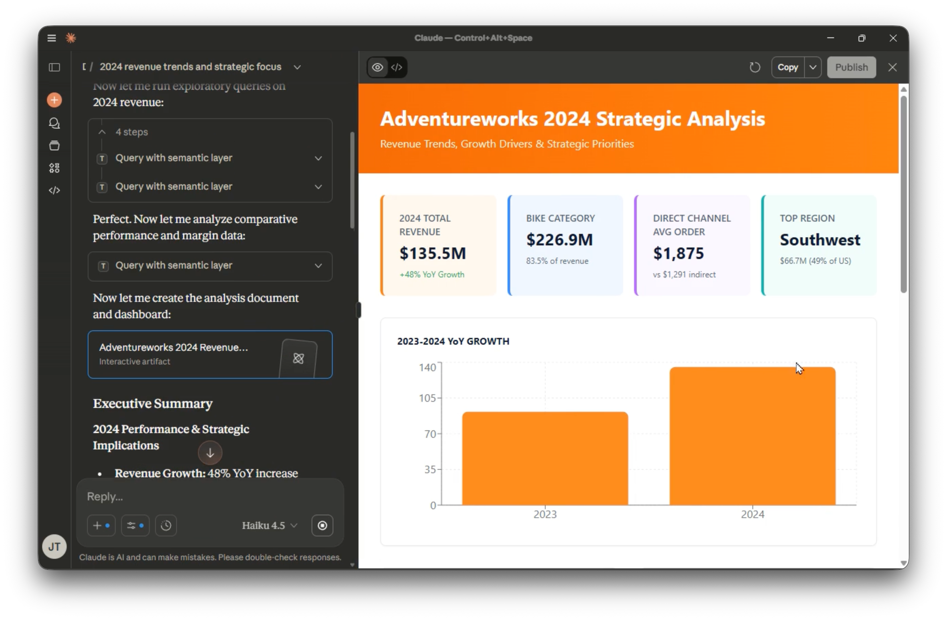
Task: Open the Copy options dropdown arrow
Action: pyautogui.click(x=813, y=67)
